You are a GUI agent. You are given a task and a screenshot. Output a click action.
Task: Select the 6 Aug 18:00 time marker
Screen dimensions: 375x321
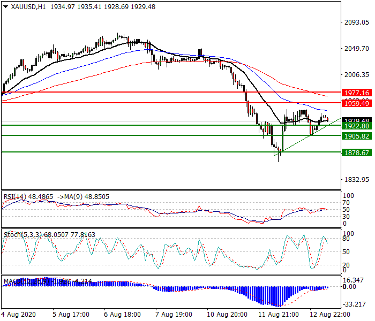point(122,315)
